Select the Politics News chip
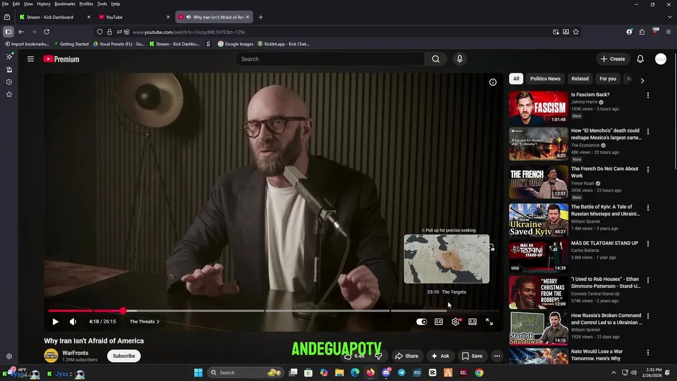The image size is (677, 381). pyautogui.click(x=545, y=79)
